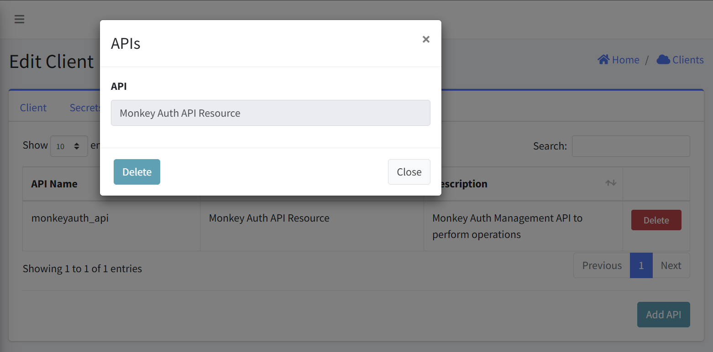Screen dimensions: 713x352
Task: Click the Monkey Auth Management API description cell
Action: (523, 226)
